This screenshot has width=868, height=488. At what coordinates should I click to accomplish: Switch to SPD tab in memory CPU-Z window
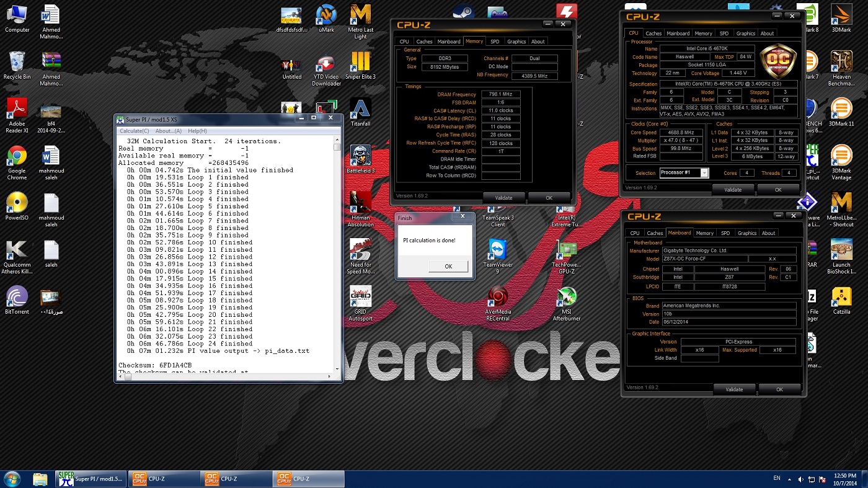click(x=495, y=42)
